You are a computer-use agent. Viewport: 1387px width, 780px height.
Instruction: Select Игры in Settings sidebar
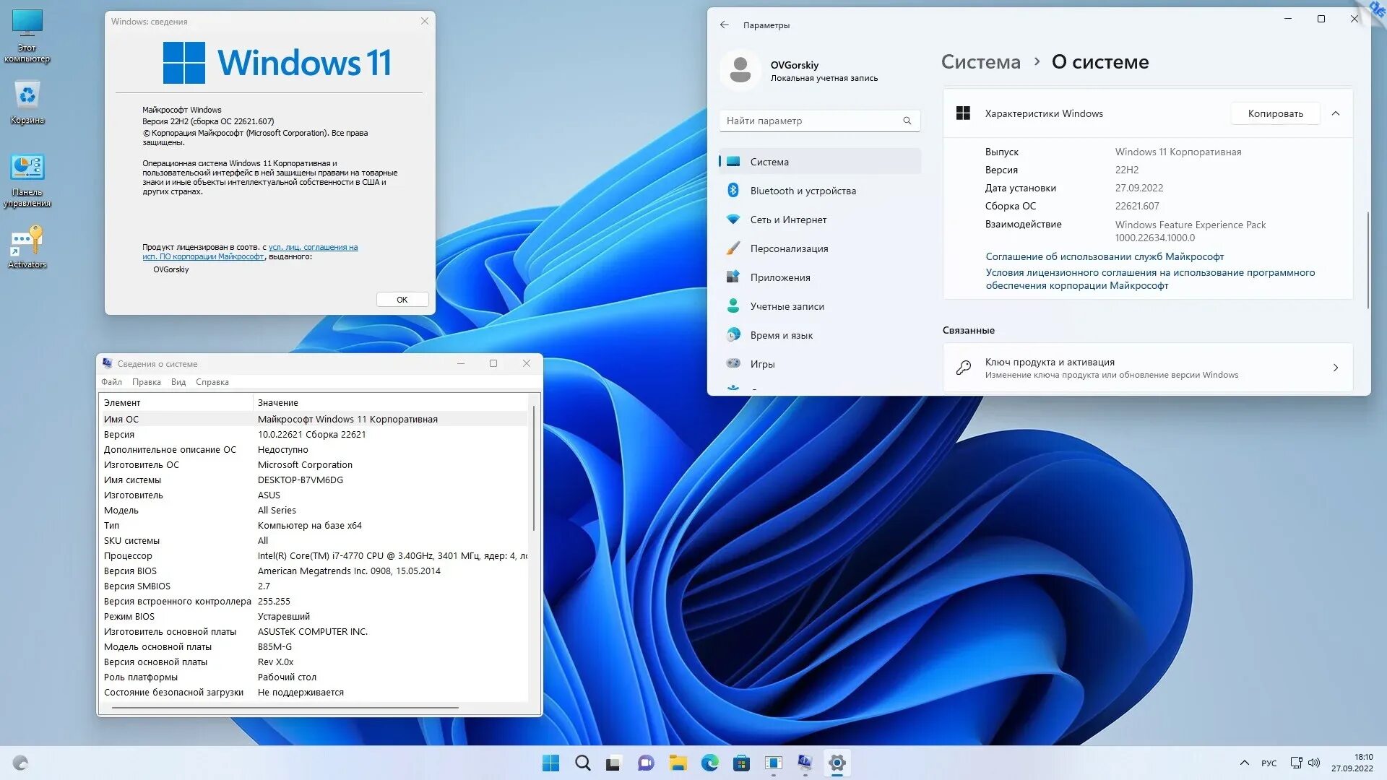click(820, 364)
